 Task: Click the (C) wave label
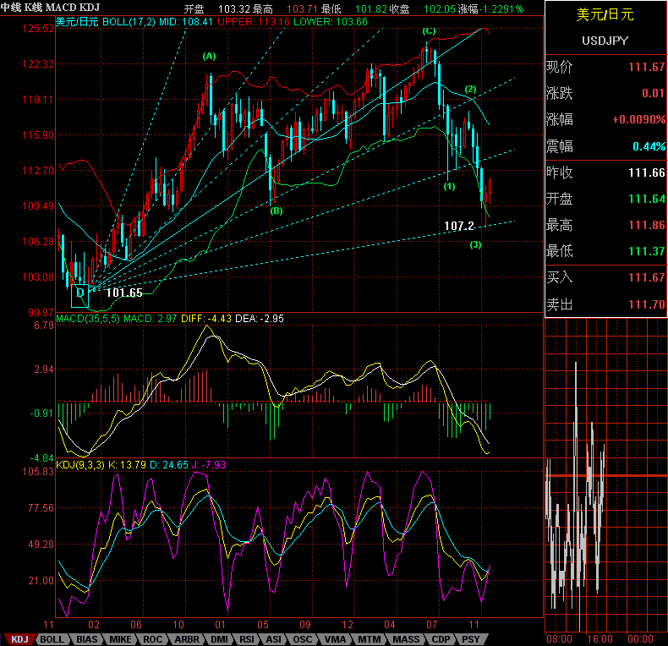[x=429, y=31]
